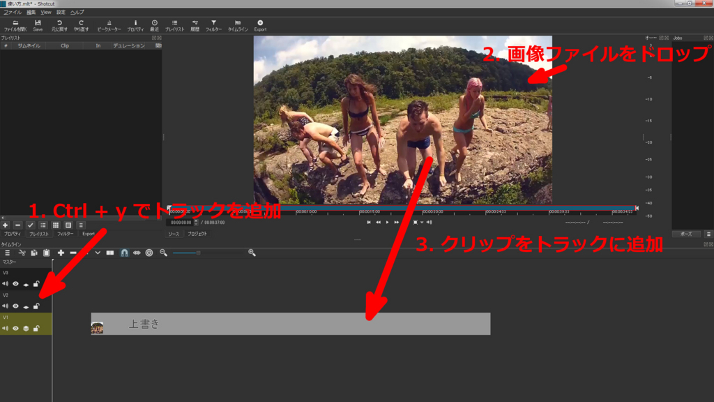Click the Save toolbar icon
Viewport: 714px width, 402px height.
click(38, 26)
